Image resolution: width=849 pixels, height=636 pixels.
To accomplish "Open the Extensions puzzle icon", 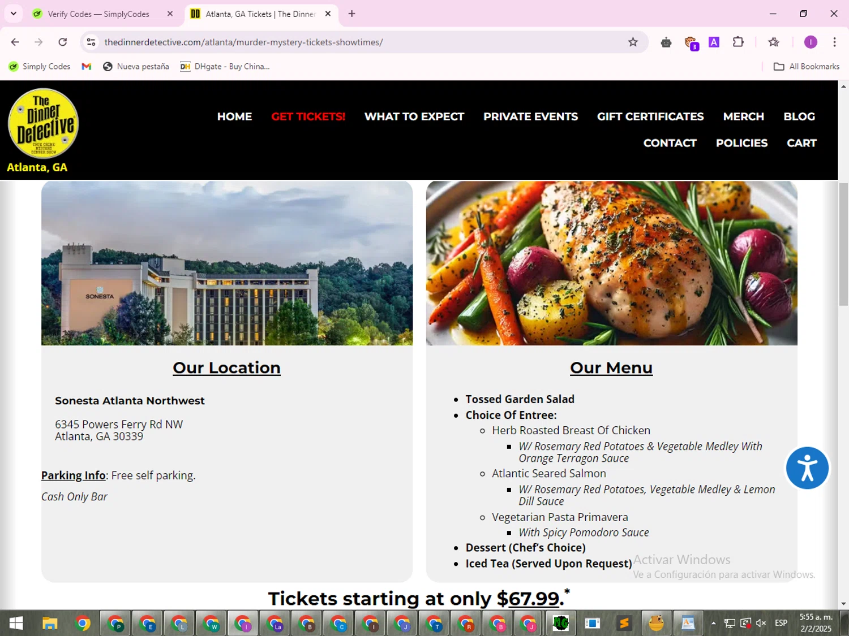I will pos(738,42).
